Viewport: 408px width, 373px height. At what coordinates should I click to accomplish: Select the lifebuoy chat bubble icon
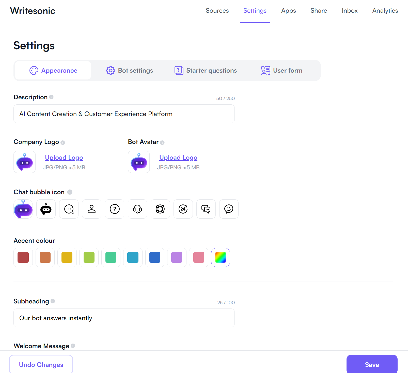point(160,209)
